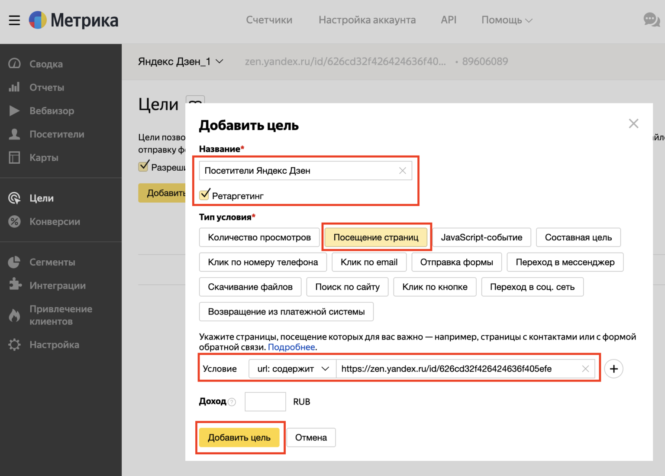The width and height of the screenshot is (665, 476).
Task: Clear the URL condition field
Action: pos(585,369)
